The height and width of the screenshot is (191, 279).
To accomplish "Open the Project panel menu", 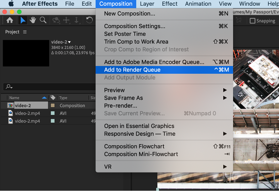I will click(25, 32).
